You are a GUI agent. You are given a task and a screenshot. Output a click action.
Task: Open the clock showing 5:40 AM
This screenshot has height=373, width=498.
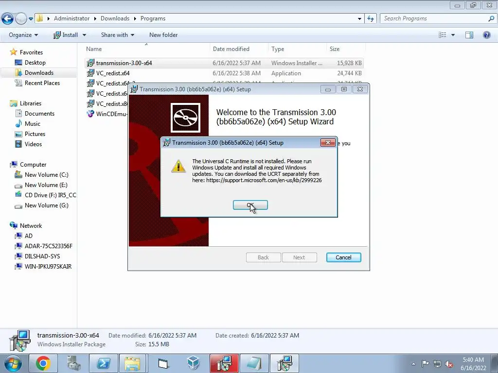[x=473, y=364]
